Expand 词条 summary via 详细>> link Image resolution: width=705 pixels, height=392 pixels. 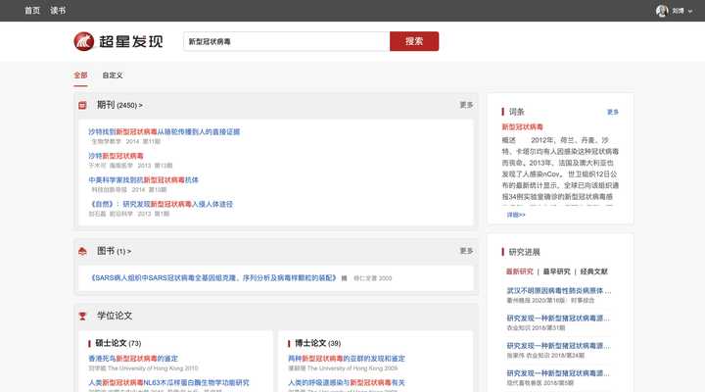516,214
